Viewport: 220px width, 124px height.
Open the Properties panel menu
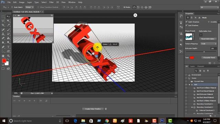218,13
